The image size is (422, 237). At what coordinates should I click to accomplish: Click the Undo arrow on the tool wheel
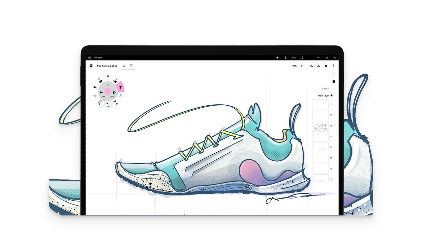(95, 87)
